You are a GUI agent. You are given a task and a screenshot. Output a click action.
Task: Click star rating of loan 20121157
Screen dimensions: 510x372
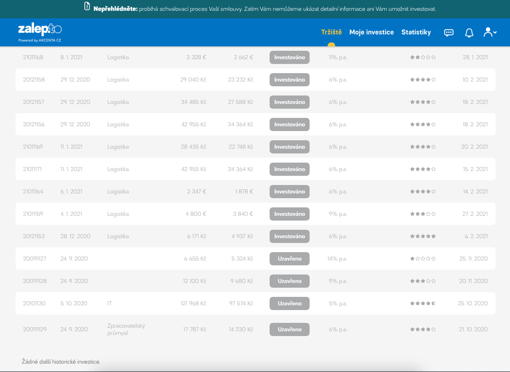pos(423,102)
